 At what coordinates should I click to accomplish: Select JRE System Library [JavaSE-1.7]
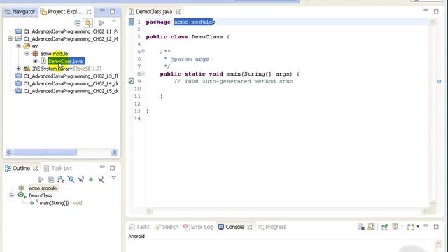pyautogui.click(x=66, y=69)
